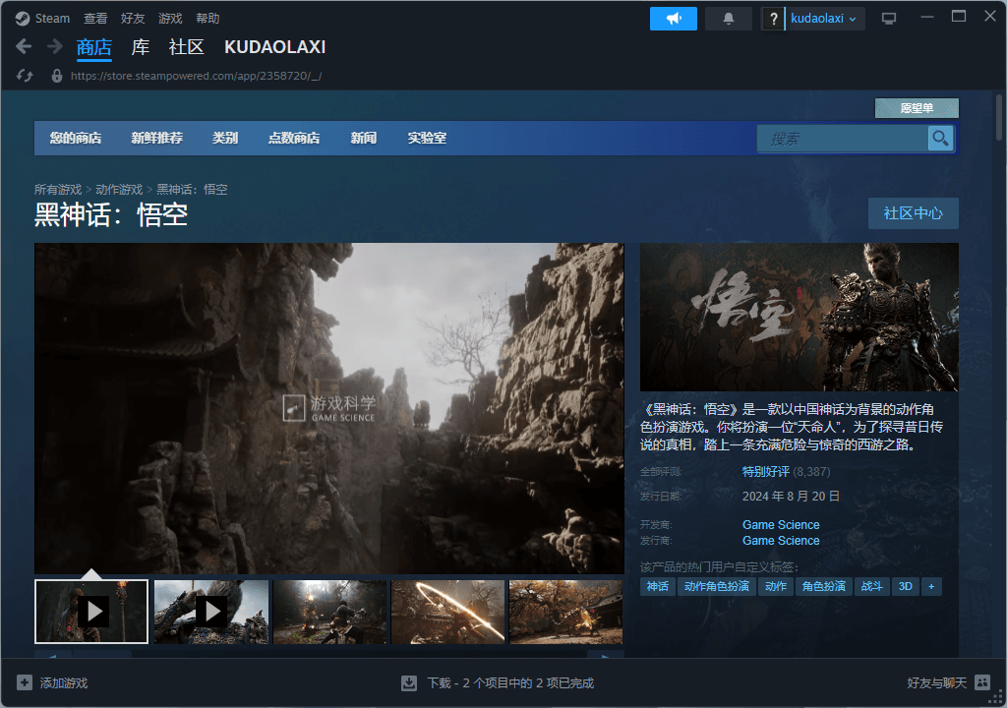Expand more tags with plus button
The height and width of the screenshot is (708, 1007).
point(931,586)
